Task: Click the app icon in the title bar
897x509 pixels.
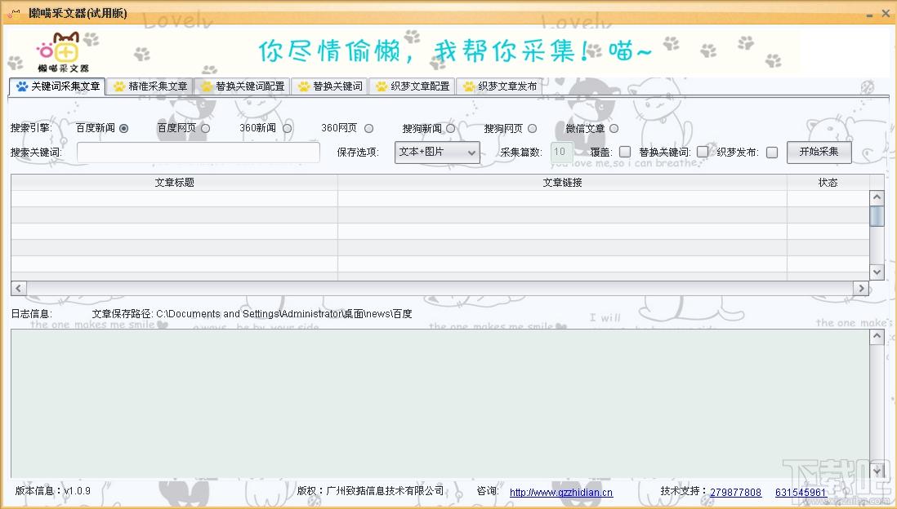Action: [14, 14]
